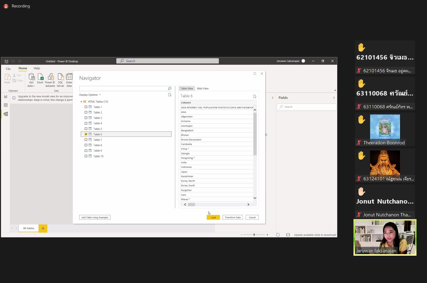The width and height of the screenshot is (427, 283).
Task: Switch to Web View tab
Action: click(203, 89)
